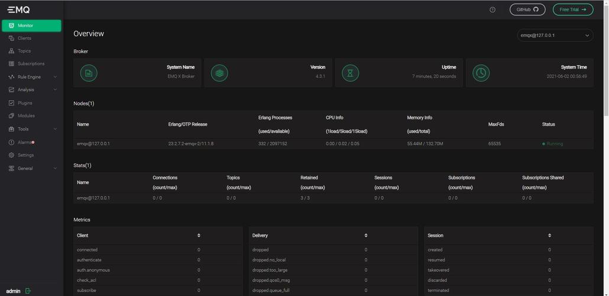Click the dropped.qos0_msg metric row
The height and width of the screenshot is (296, 609).
333,280
